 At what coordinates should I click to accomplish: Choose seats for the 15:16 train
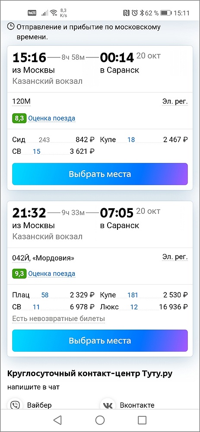coord(100,174)
